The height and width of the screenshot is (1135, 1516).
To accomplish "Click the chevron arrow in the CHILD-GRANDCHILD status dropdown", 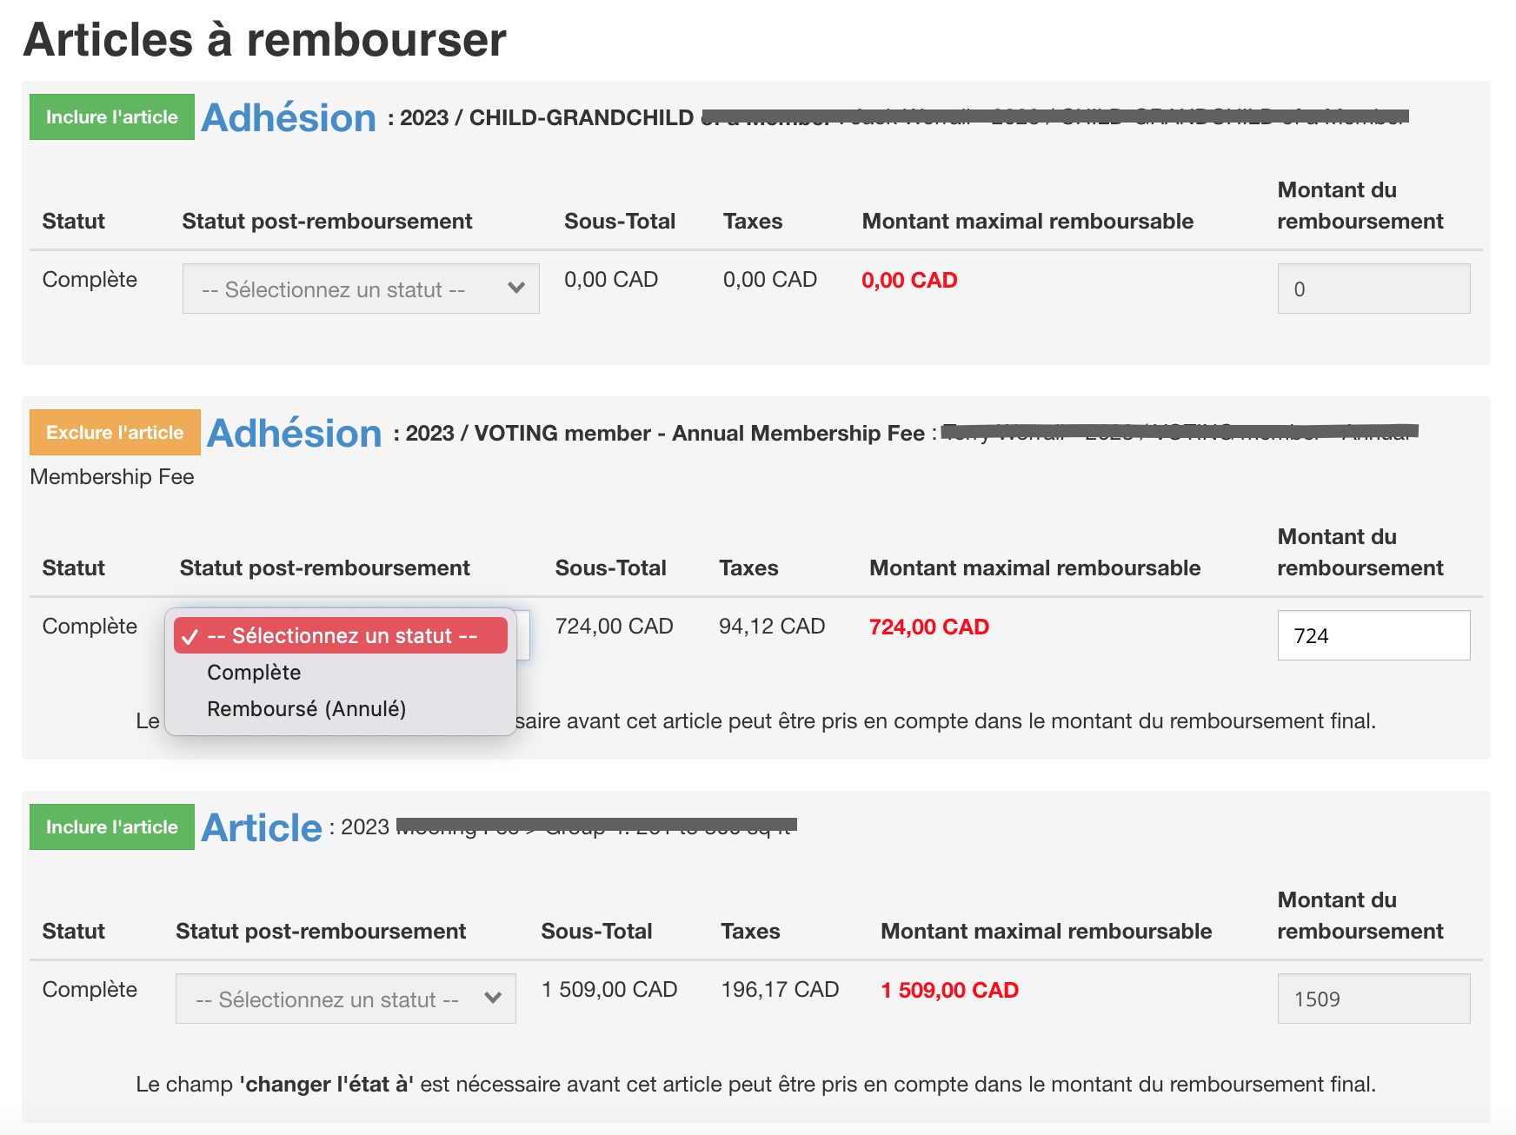I will (516, 289).
